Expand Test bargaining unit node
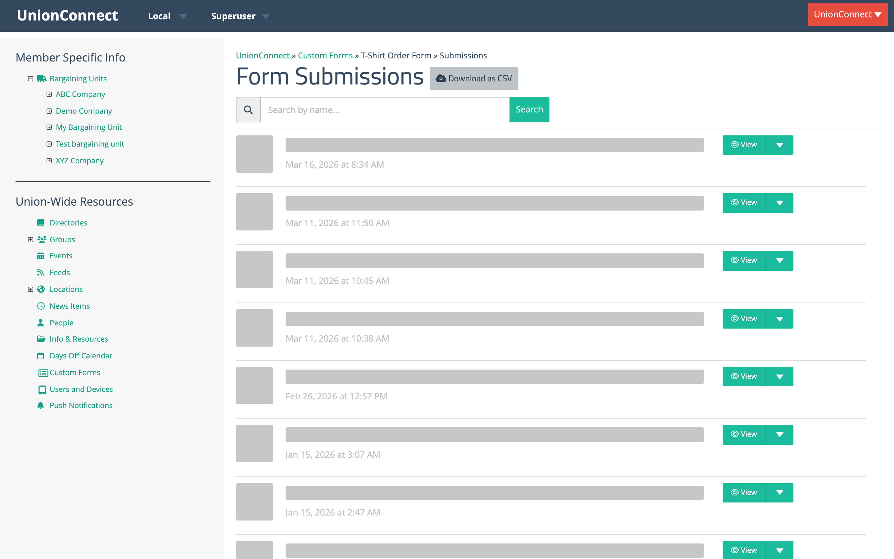The height and width of the screenshot is (559, 894). (x=49, y=144)
